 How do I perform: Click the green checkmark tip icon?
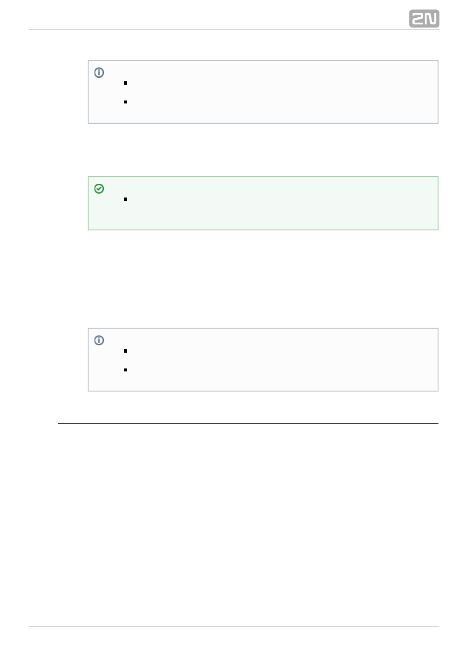[99, 189]
